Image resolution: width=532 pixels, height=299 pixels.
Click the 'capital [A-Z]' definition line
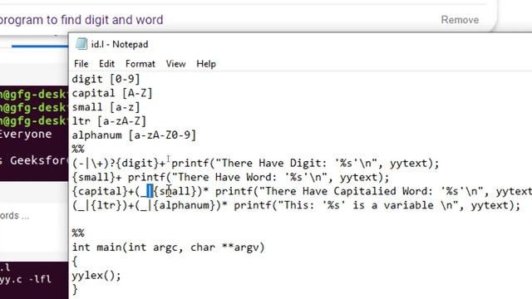pyautogui.click(x=112, y=93)
